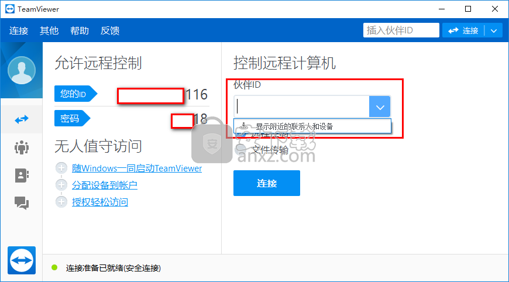Viewport: 509px width, 282px height.
Task: Click the TeamViewer title bar logo
Action: pyautogui.click(x=10, y=9)
